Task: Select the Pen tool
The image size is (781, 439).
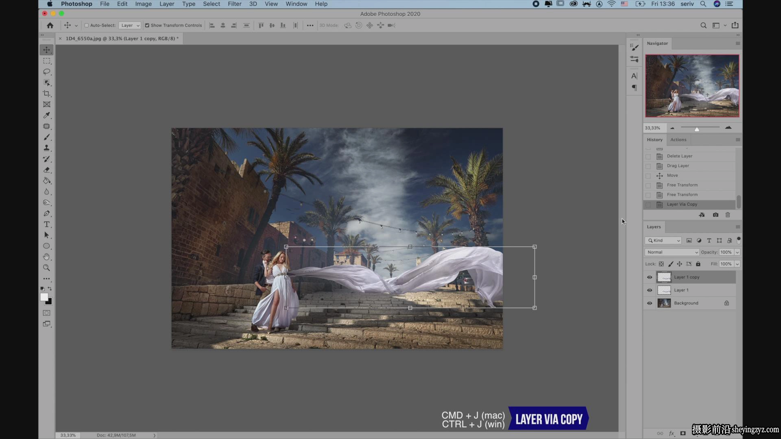Action: 47,213
